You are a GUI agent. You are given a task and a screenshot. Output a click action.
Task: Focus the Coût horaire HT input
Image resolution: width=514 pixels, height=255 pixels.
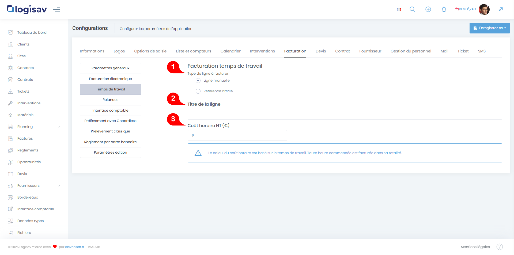click(x=237, y=135)
